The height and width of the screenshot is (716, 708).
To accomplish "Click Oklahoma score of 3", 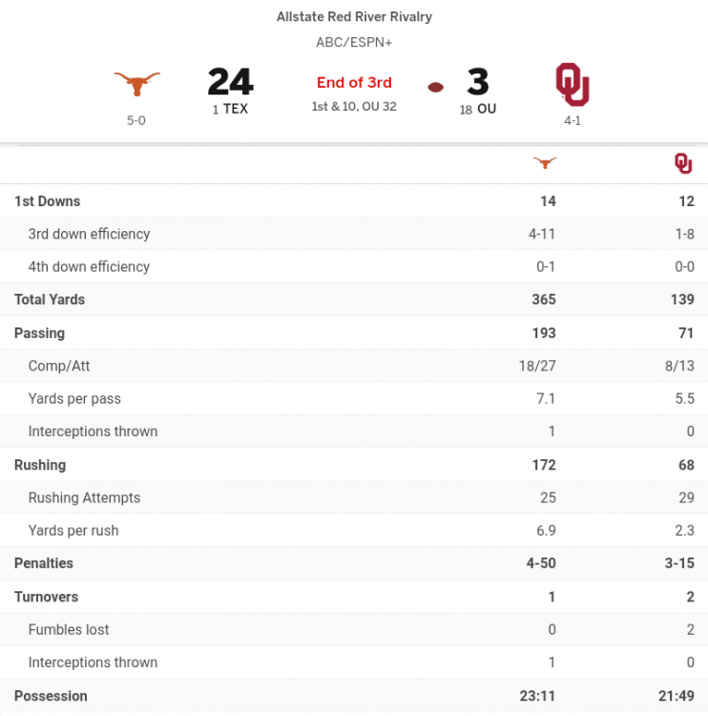I will point(478,82).
